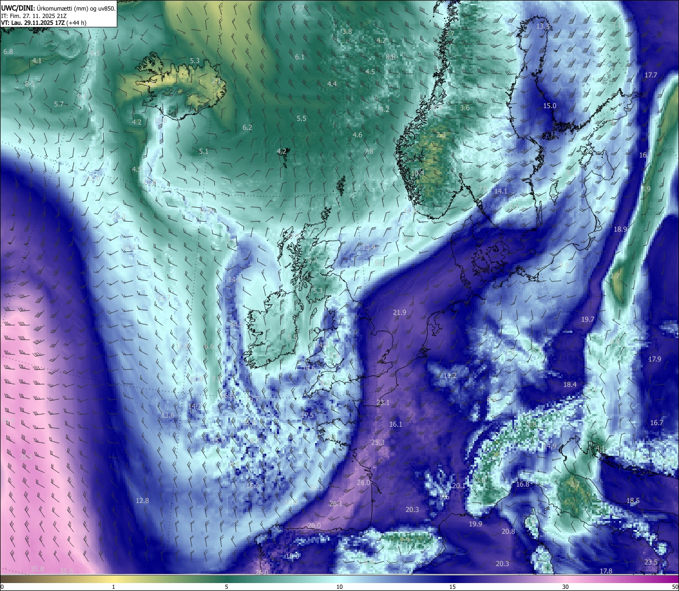Click the '17.9' value label
Viewport: 679px width, 591px height.
pos(655,359)
